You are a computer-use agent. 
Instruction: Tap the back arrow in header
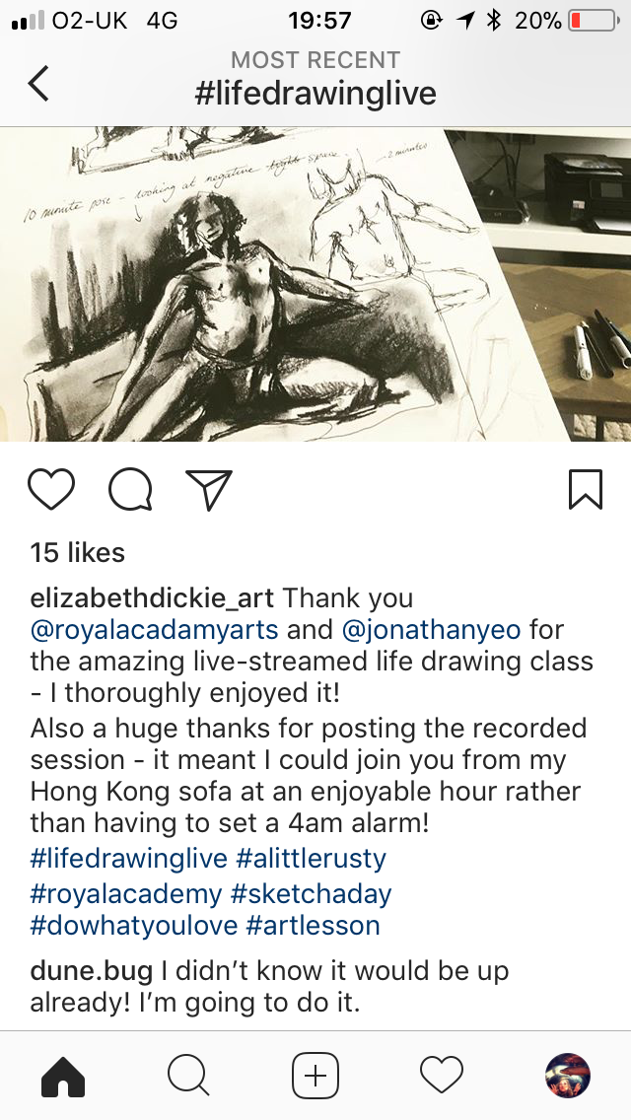[38, 83]
